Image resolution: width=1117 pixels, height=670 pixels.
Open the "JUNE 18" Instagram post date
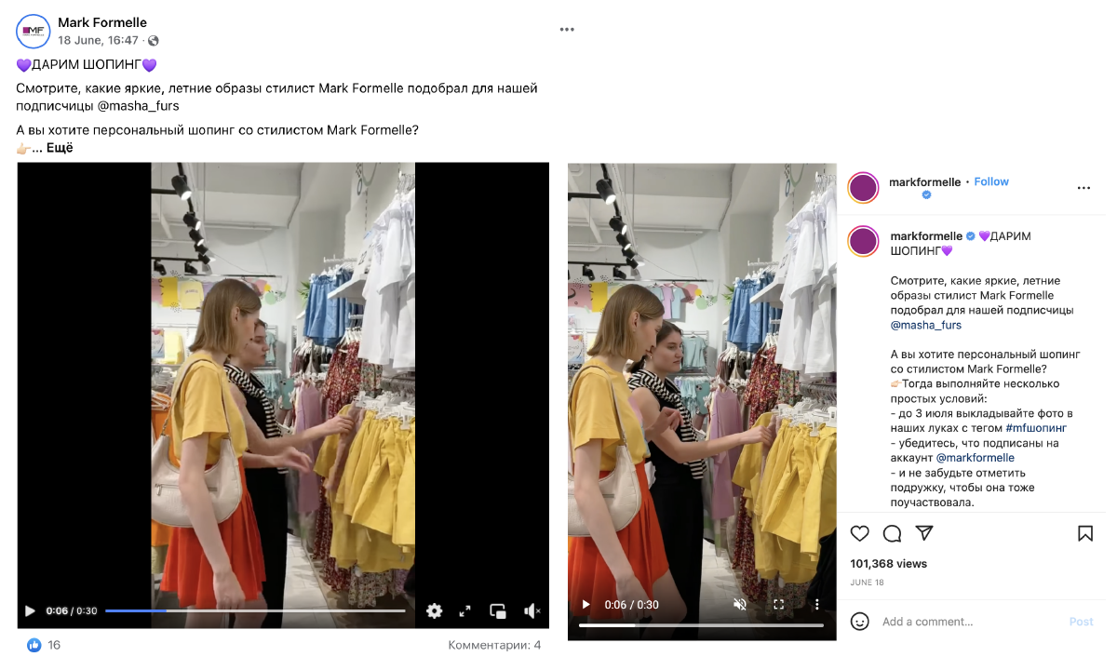(x=867, y=583)
